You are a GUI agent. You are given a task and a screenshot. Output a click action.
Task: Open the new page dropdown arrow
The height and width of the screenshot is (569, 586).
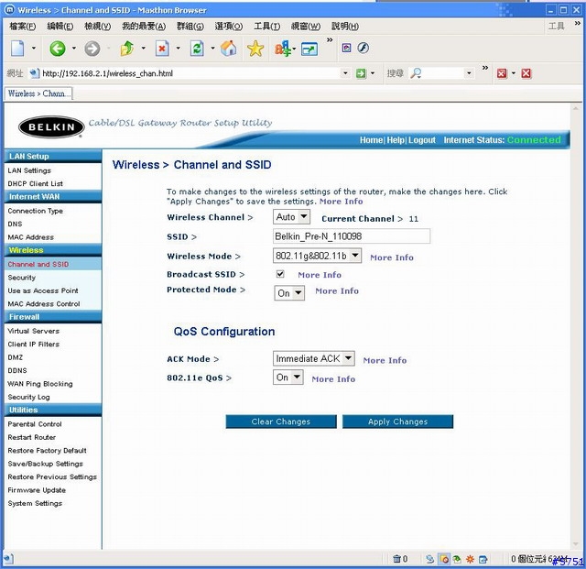click(x=34, y=48)
